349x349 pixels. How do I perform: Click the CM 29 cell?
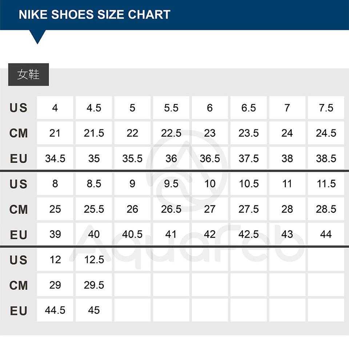tap(55, 285)
